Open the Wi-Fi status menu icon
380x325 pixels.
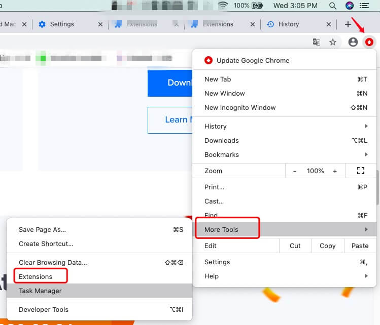pos(223,6)
